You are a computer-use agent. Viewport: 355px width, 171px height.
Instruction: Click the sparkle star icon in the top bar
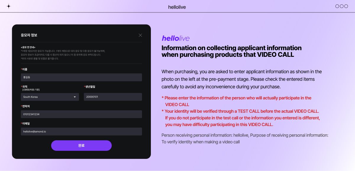pos(9,6)
